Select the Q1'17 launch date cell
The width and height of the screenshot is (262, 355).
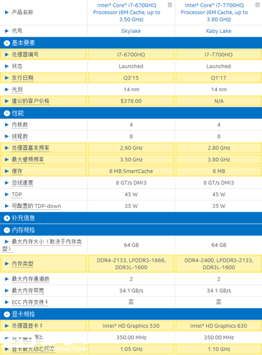click(219, 78)
